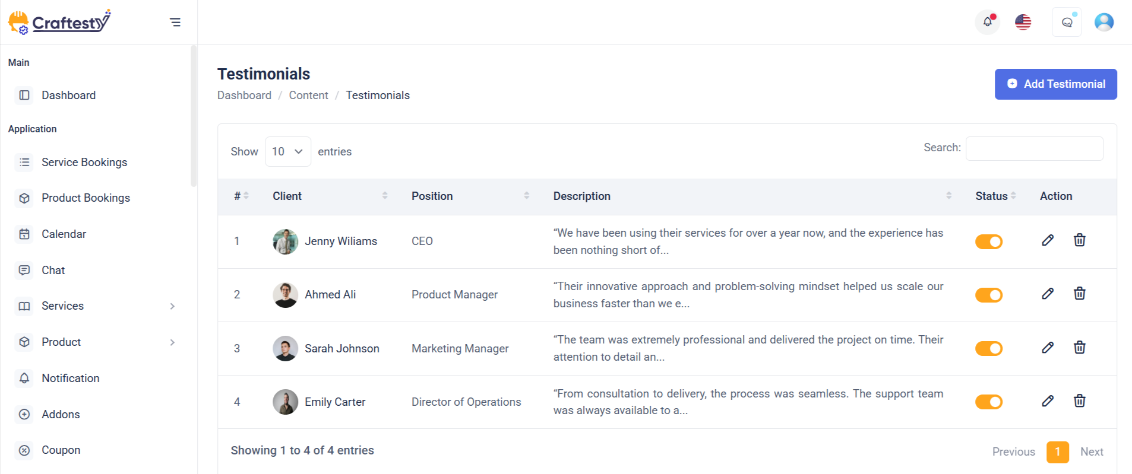Open Dashboard in sidebar
The width and height of the screenshot is (1132, 474).
click(68, 95)
